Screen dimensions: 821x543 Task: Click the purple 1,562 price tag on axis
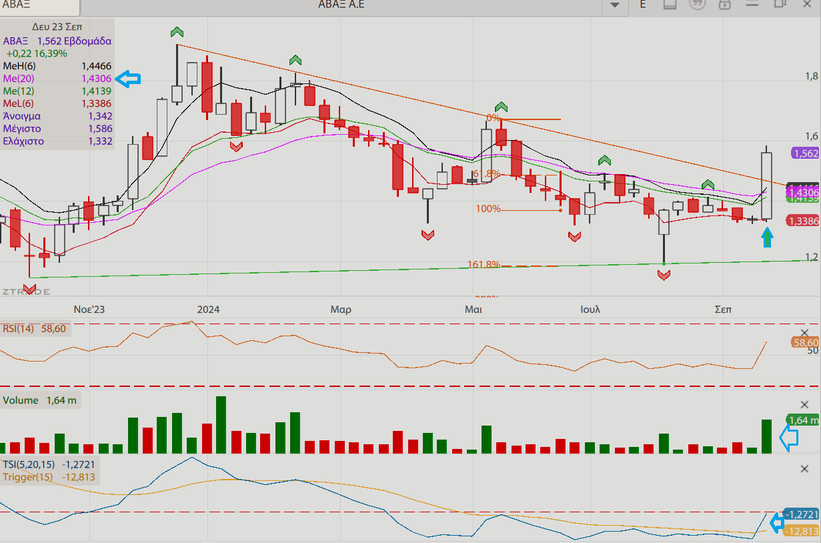point(806,153)
